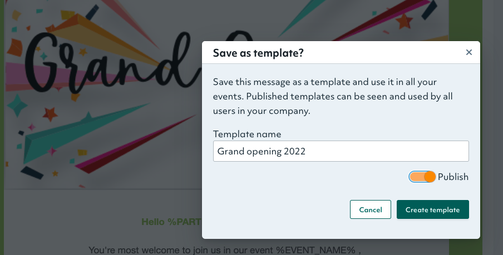Click the teal four-point sparkle on banner left
Screen dimensions: 503x255
pos(17,106)
